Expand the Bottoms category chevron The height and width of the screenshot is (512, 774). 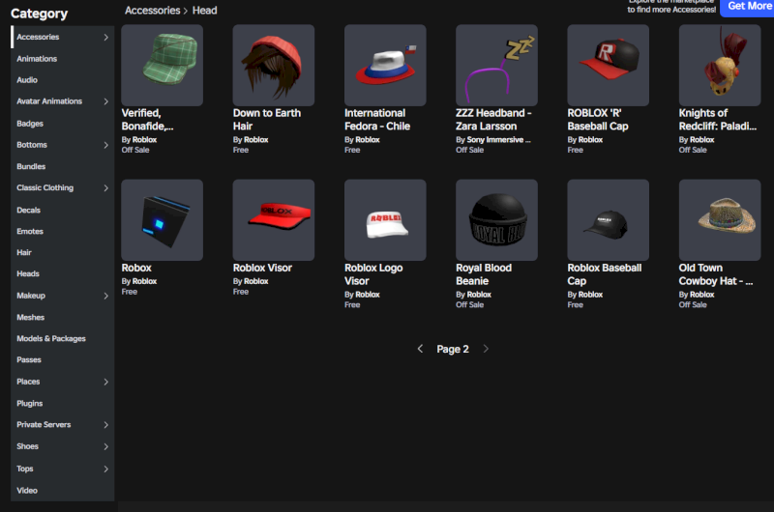click(x=106, y=145)
